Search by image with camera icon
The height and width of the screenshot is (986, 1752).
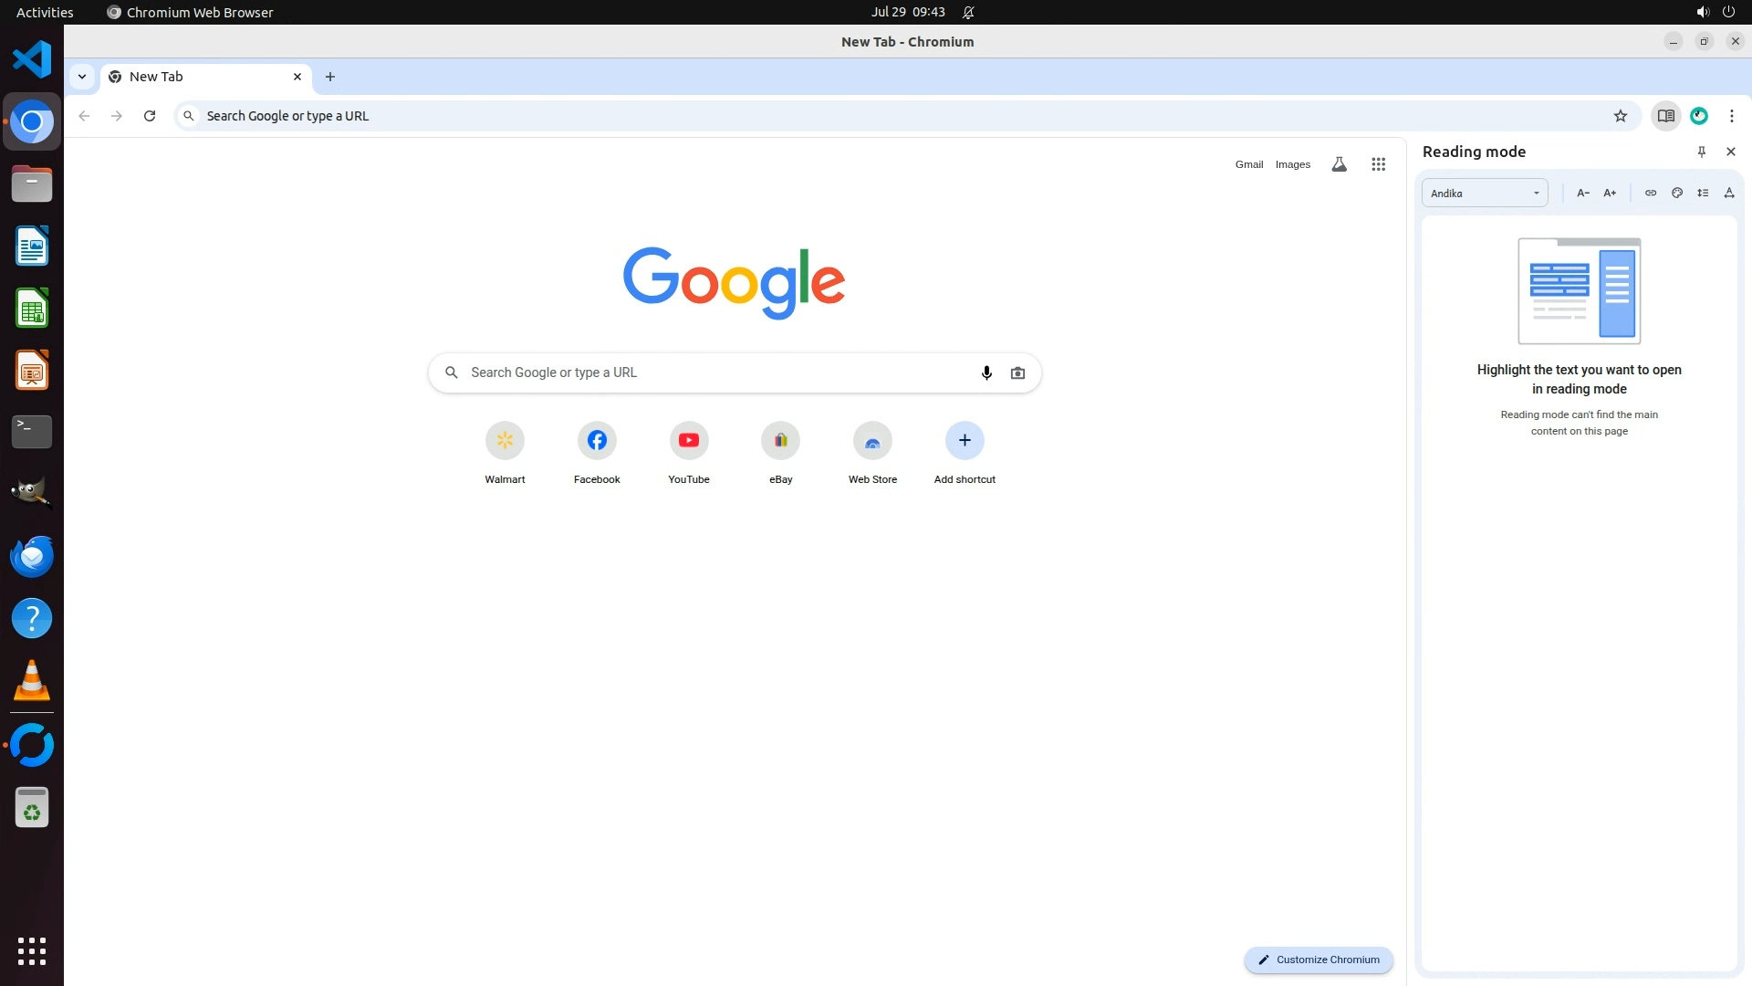pyautogui.click(x=1017, y=372)
